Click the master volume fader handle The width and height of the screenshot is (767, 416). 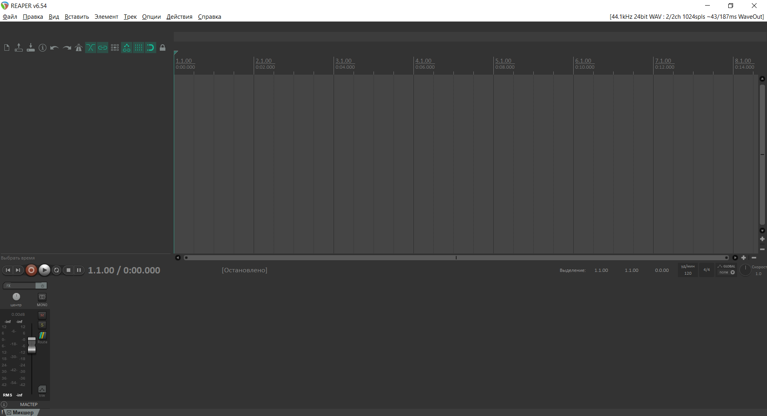coord(32,345)
